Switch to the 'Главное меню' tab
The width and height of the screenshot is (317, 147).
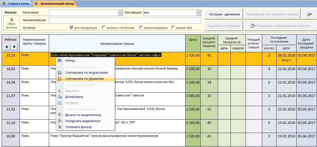click(x=17, y=4)
